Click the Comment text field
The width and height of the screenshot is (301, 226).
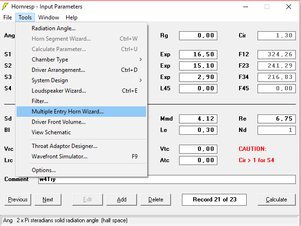click(167, 179)
